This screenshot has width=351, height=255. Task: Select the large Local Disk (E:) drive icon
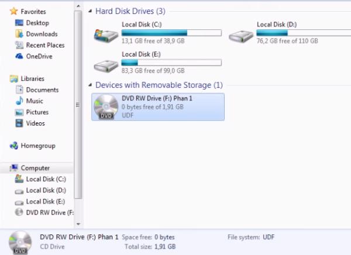coord(106,66)
